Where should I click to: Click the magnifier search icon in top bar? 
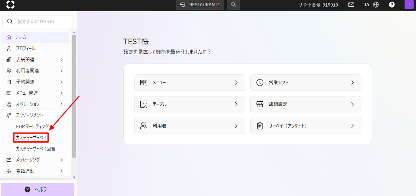[233, 5]
